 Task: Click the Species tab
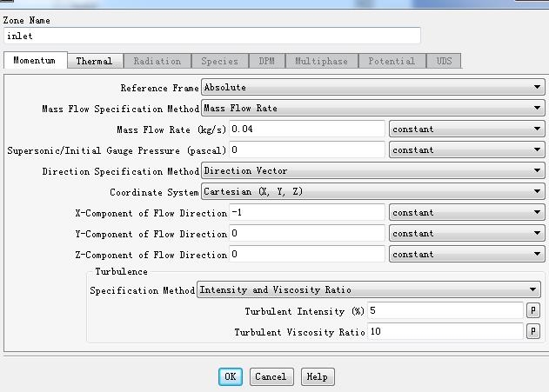(x=219, y=61)
